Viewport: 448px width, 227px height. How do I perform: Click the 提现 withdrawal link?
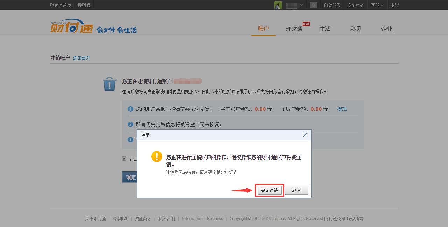342,109
